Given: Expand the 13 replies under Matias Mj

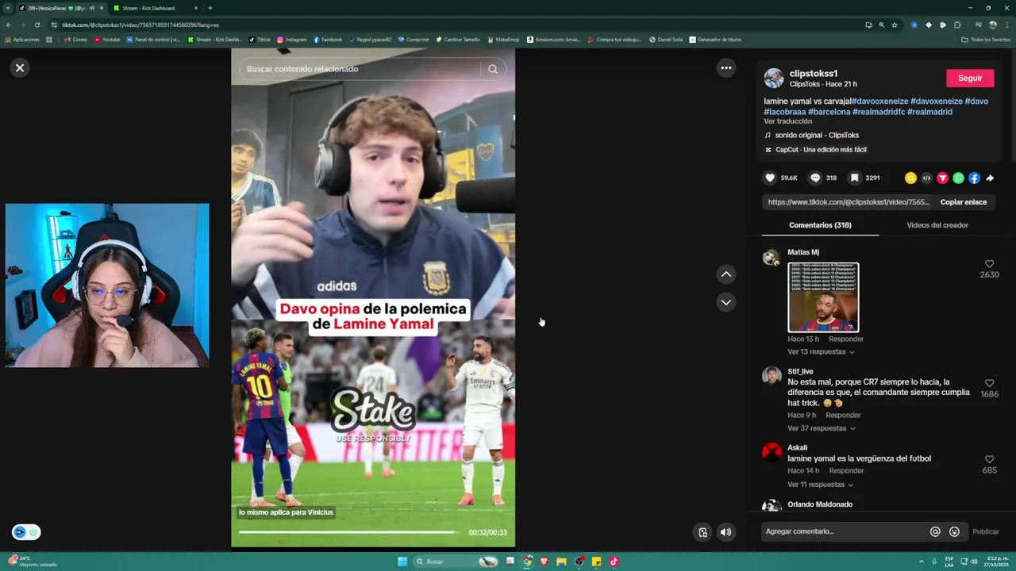Looking at the screenshot, I should click(x=821, y=352).
